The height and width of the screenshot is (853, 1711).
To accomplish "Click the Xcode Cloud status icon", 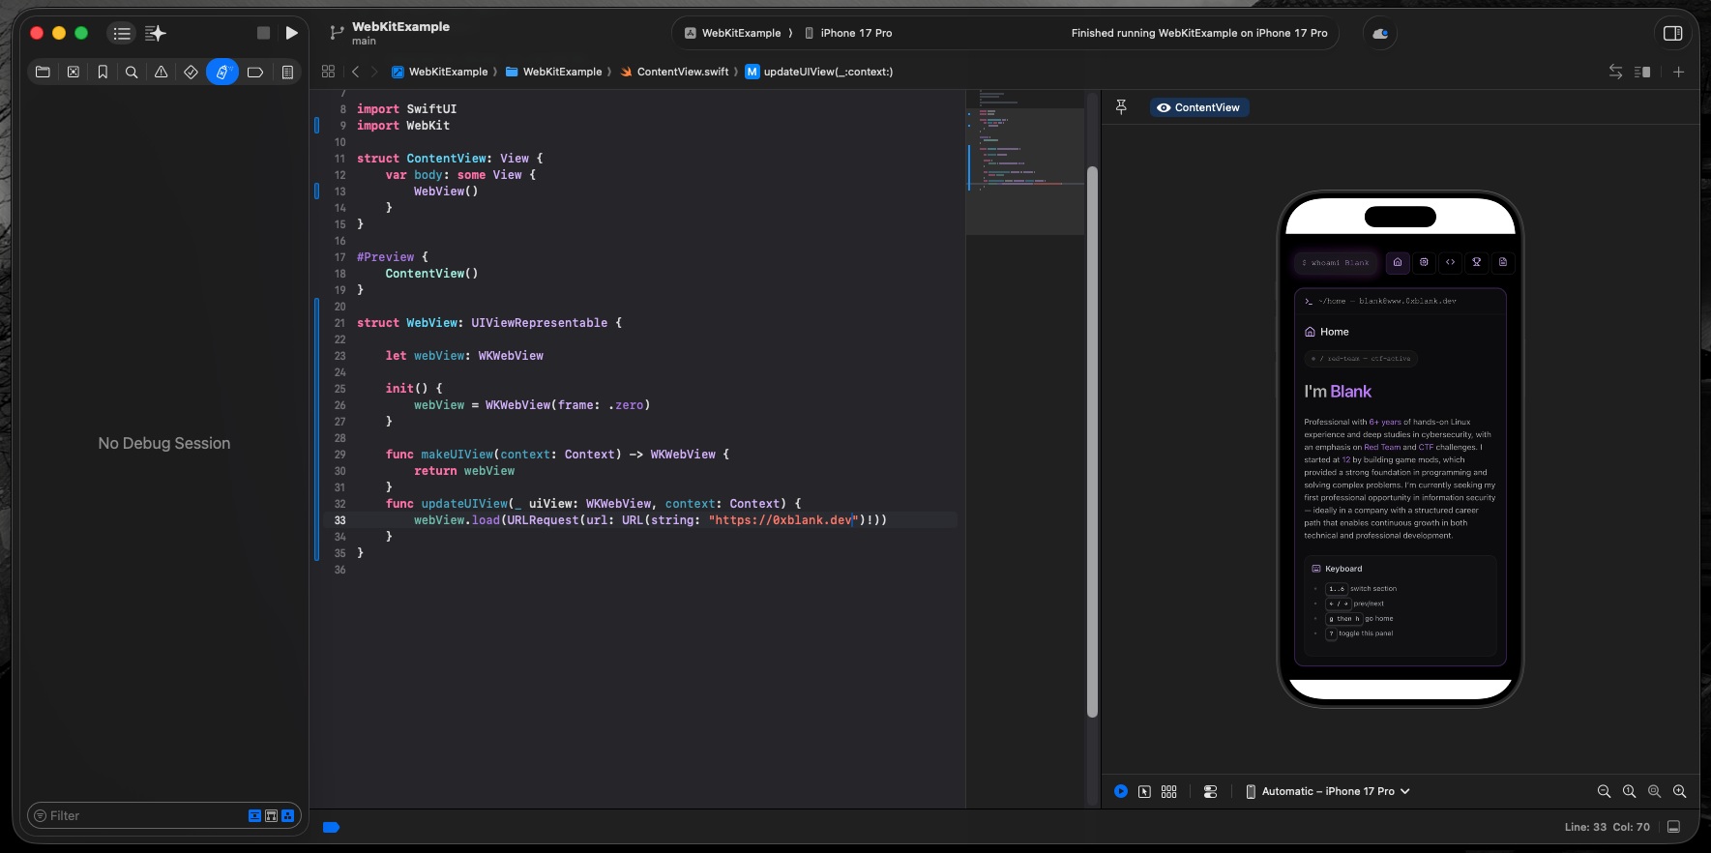I will (1380, 33).
